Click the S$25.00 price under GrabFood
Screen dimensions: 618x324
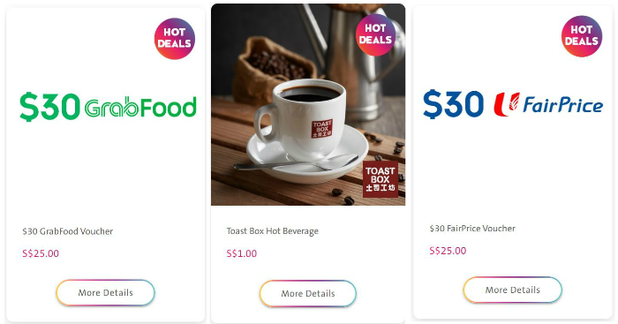[41, 253]
